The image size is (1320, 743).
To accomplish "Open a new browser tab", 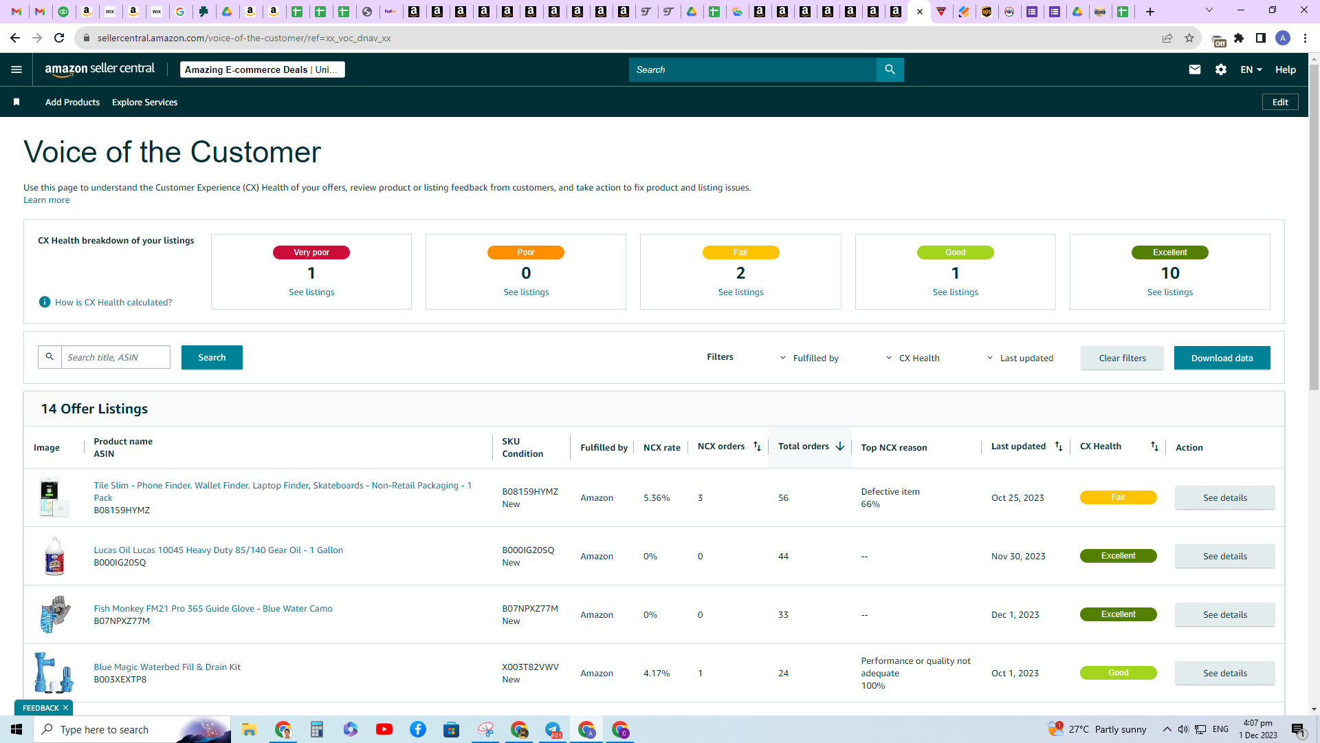I will point(1150,12).
